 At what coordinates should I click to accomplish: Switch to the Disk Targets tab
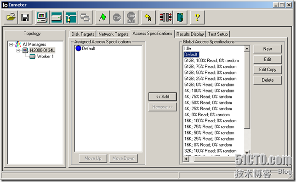point(83,34)
